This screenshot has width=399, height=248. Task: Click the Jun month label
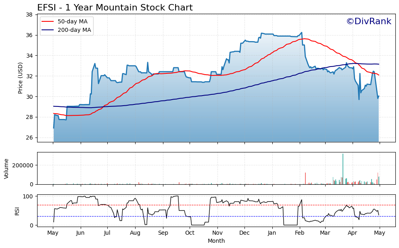pos(80,233)
